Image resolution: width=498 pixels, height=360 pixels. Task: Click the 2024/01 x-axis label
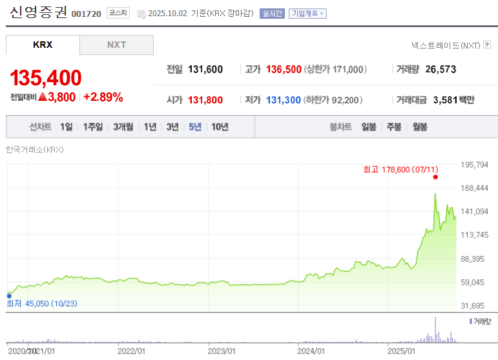(x=311, y=351)
